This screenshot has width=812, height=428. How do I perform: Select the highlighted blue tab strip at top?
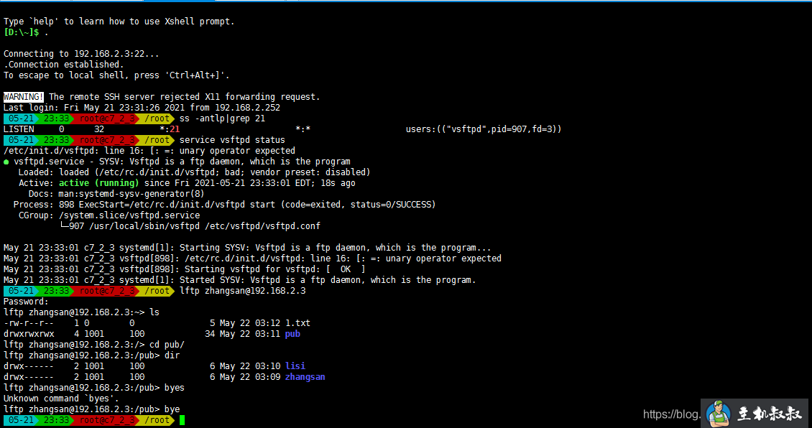180,1
